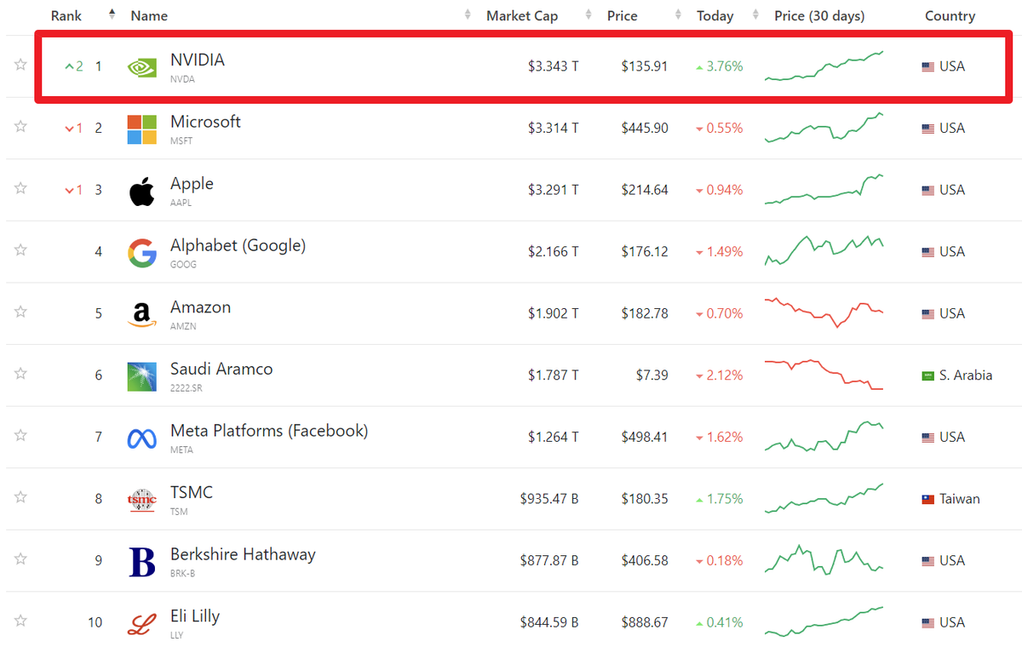Viewport: 1022px width, 653px height.
Task: Sort the table by Price column
Action: 623,15
